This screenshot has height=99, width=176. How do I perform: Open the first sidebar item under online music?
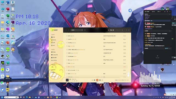(53, 37)
